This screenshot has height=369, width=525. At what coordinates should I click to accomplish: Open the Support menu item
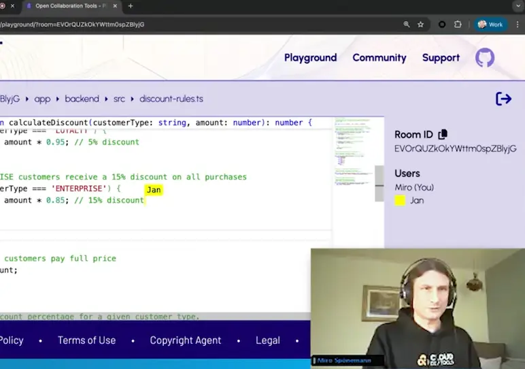tap(441, 58)
